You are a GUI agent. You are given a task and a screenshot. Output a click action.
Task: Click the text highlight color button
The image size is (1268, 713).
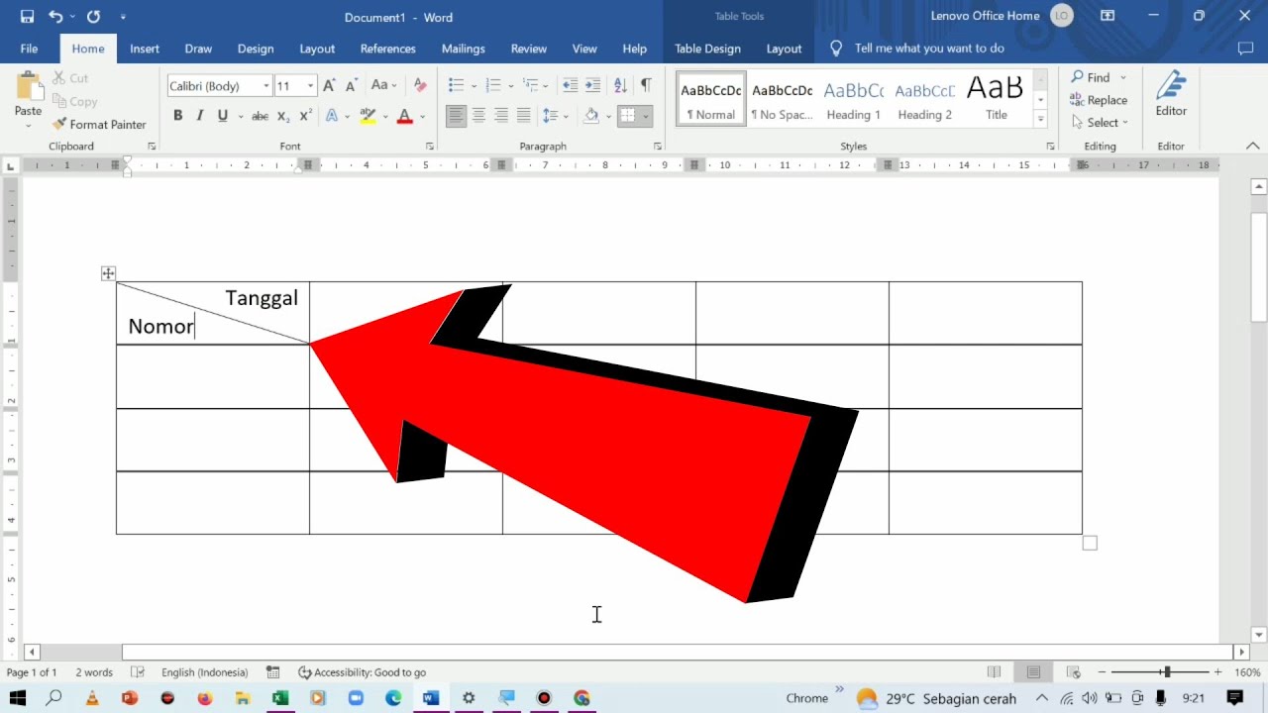click(368, 116)
